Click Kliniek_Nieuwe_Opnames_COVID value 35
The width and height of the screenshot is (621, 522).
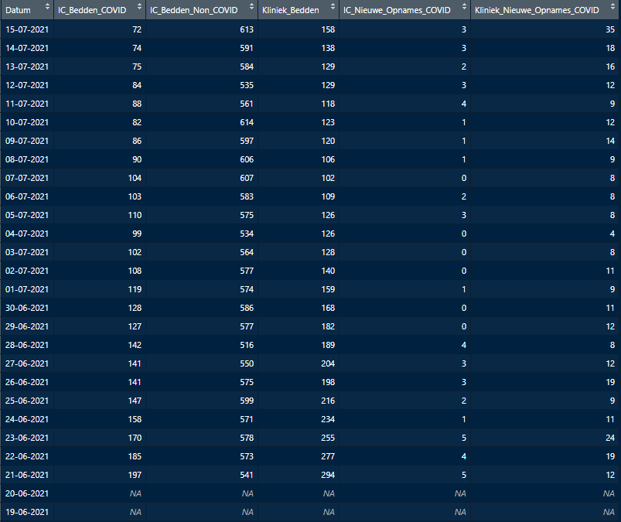[x=610, y=29]
